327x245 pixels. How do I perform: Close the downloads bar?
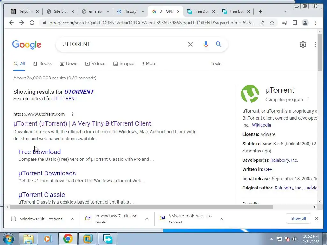click(316, 219)
